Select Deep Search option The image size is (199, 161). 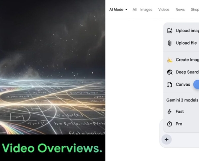click(x=187, y=72)
